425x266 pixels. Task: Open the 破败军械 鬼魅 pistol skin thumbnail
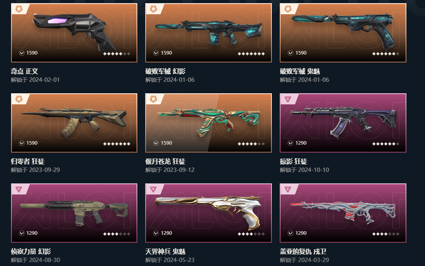click(x=343, y=33)
